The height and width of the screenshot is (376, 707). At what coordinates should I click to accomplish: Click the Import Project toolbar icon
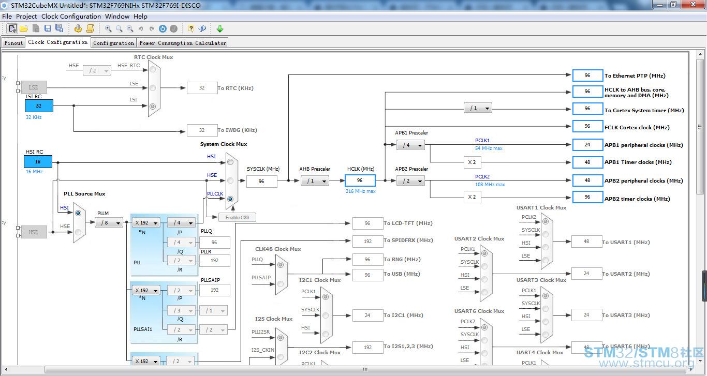[x=36, y=28]
